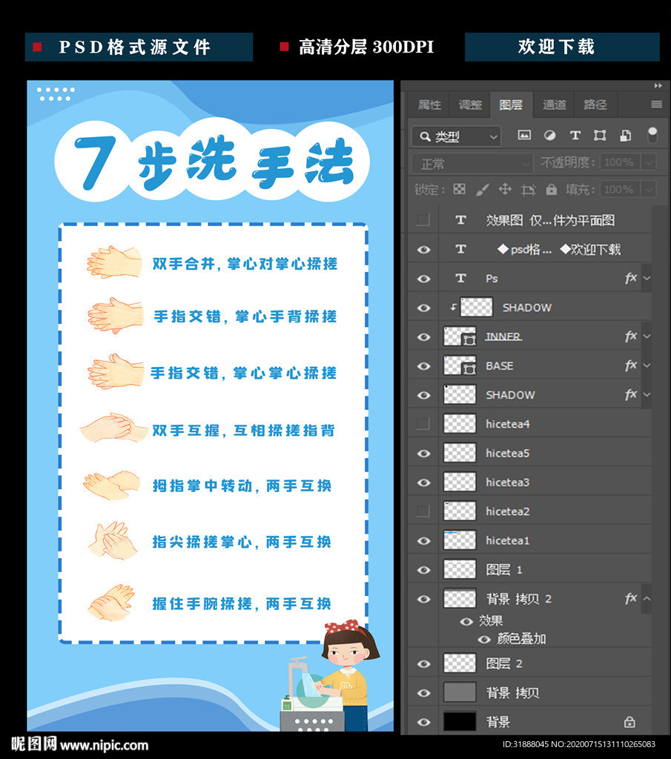Select the 图层 tab

(x=512, y=105)
